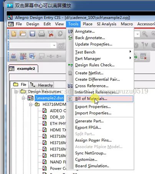
Task: Click the Cut scissors toolbar icon
Action: tap(51, 34)
